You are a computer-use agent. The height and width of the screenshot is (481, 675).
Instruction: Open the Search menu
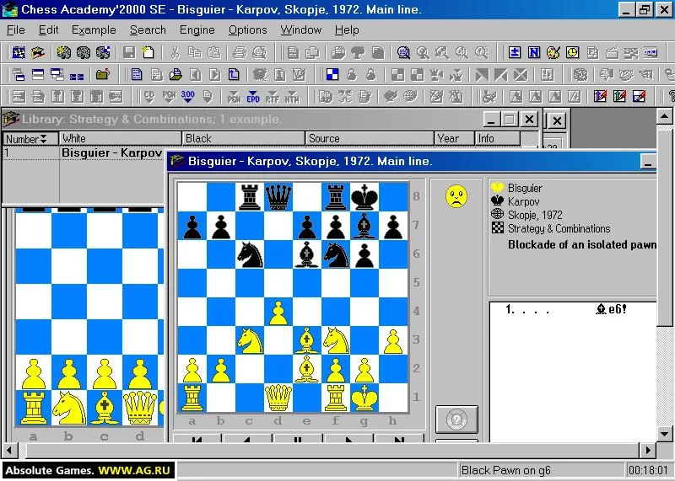(x=148, y=30)
